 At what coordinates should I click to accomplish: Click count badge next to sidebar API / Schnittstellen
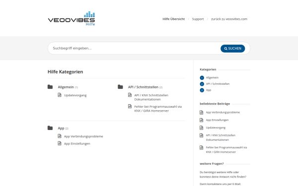(x=202, y=84)
